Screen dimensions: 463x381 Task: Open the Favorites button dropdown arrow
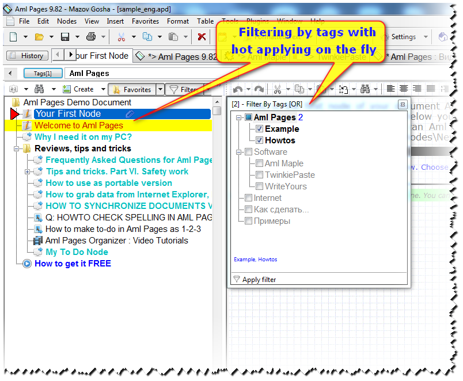click(x=160, y=89)
